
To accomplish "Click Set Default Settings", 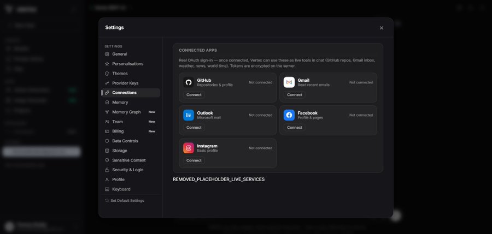I will pyautogui.click(x=125, y=201).
